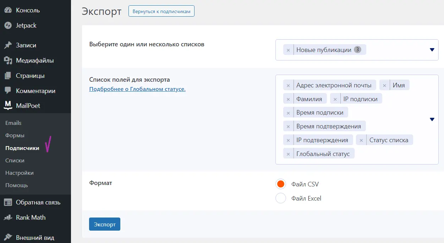
Task: Open the Внешний вид menu item
Action: click(35, 237)
